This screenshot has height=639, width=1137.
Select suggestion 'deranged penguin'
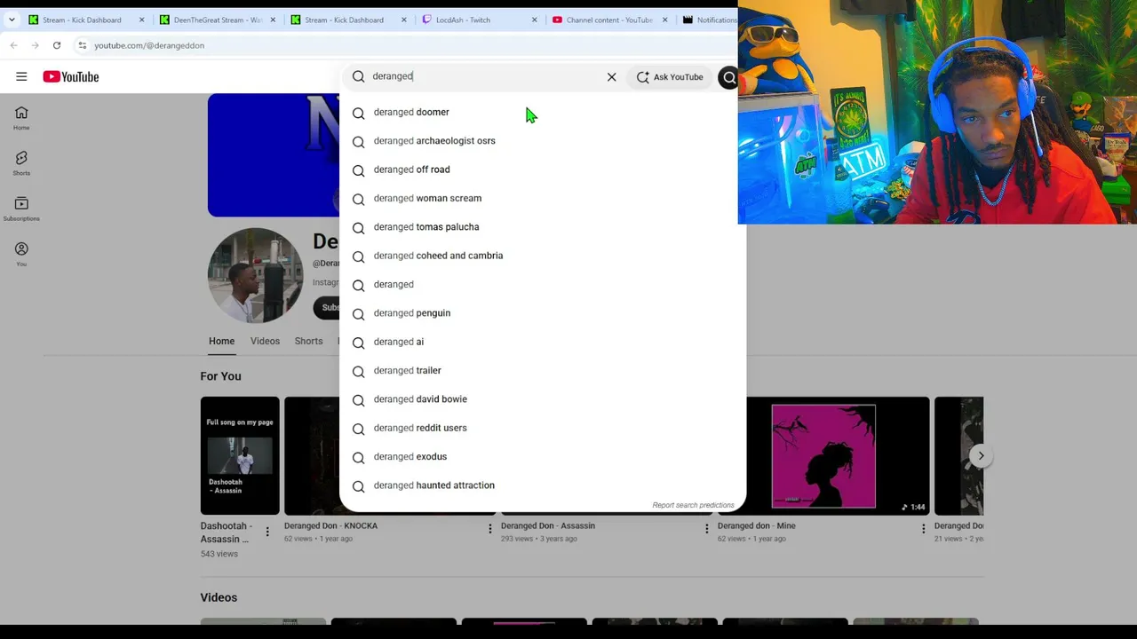pos(543,313)
